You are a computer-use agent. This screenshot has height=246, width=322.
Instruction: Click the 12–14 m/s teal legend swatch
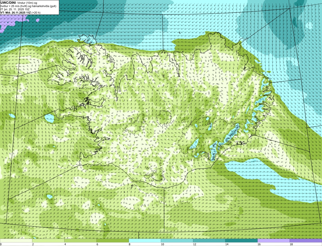pos(209,241)
